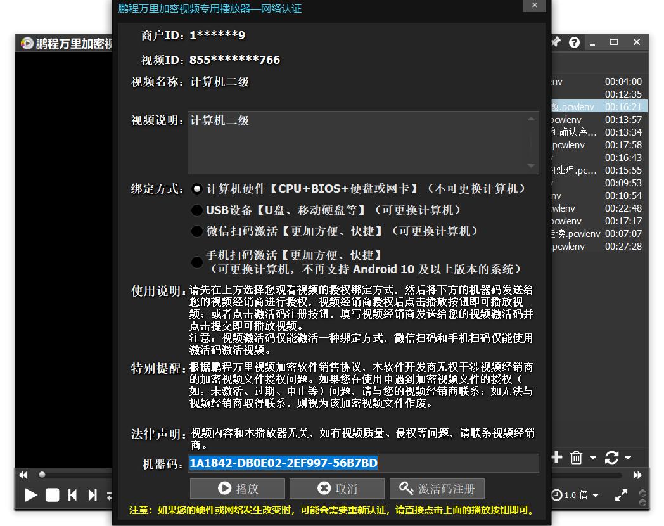Click inside the 视频说明 description box
664x526 pixels.
click(363, 143)
